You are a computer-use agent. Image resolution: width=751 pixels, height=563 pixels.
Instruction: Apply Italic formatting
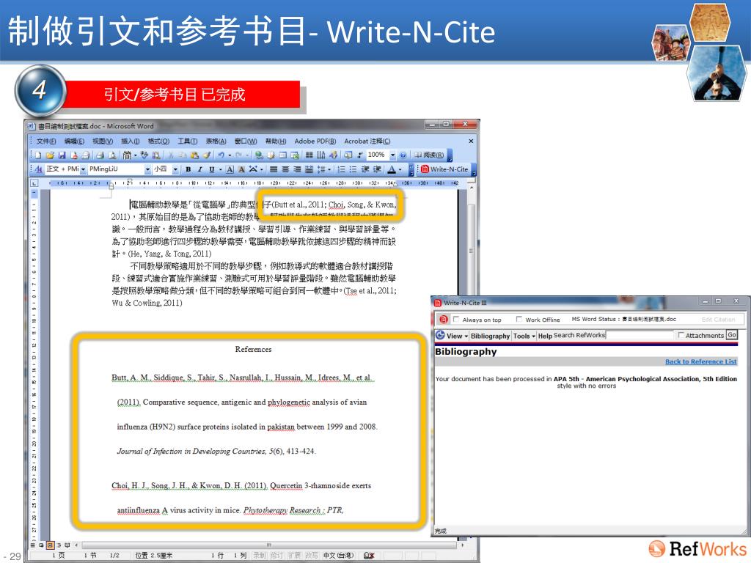[199, 169]
